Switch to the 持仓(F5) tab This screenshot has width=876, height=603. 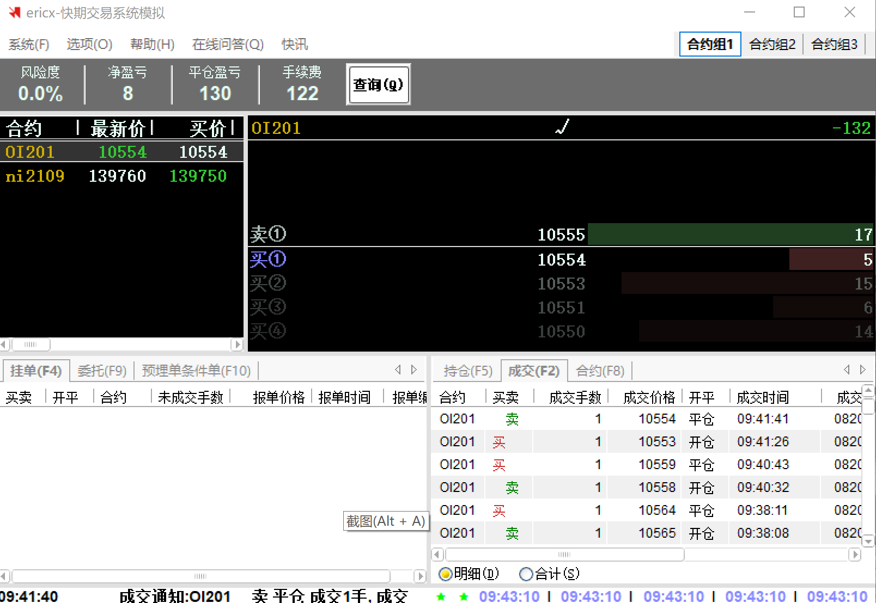point(467,371)
